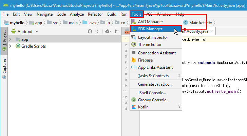
Task: Click the Gradle Scripts icon
Action: coord(18,46)
